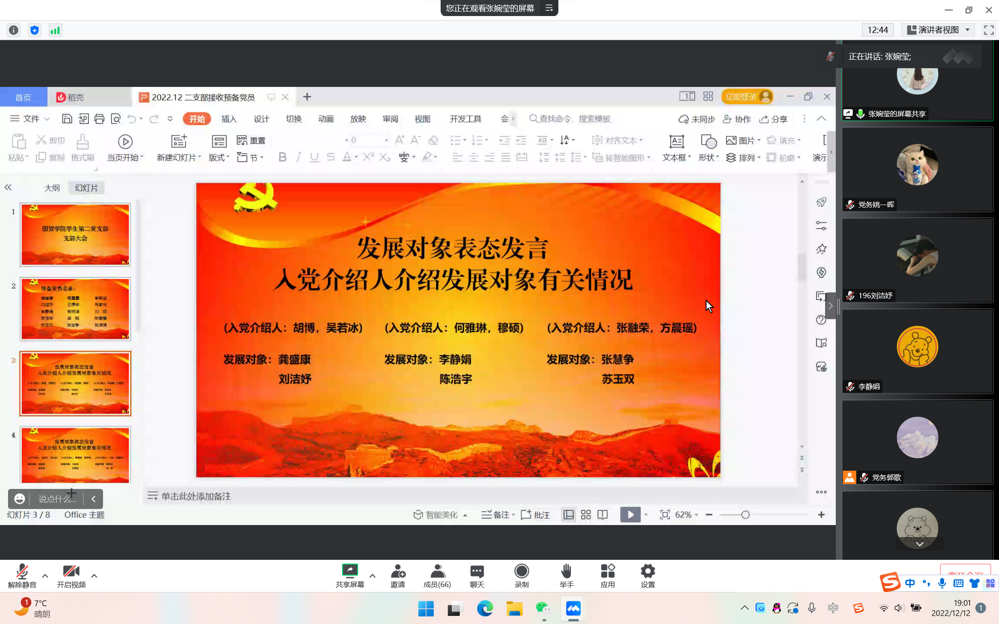
Task: Click the meeting info icon
Action: coord(14,30)
